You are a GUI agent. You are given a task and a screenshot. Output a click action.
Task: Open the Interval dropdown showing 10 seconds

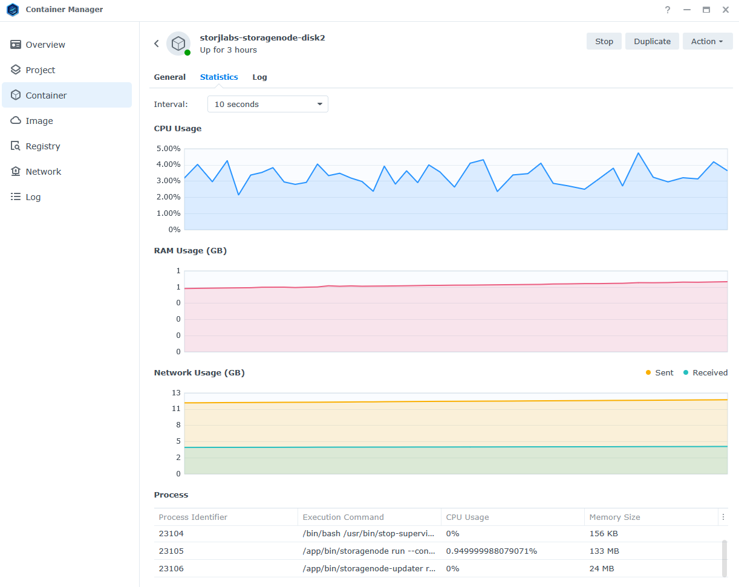tap(267, 104)
